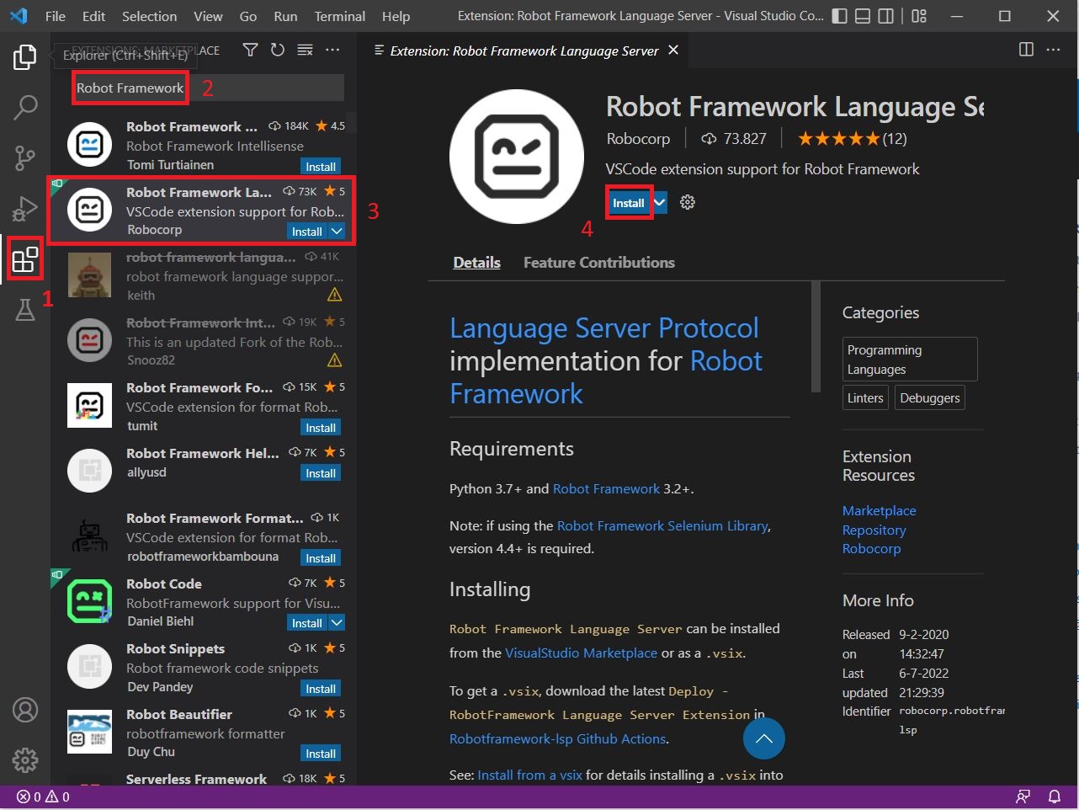Open the Manage gear in activity bar
Viewport: 1079px width, 810px height.
pos(25,760)
